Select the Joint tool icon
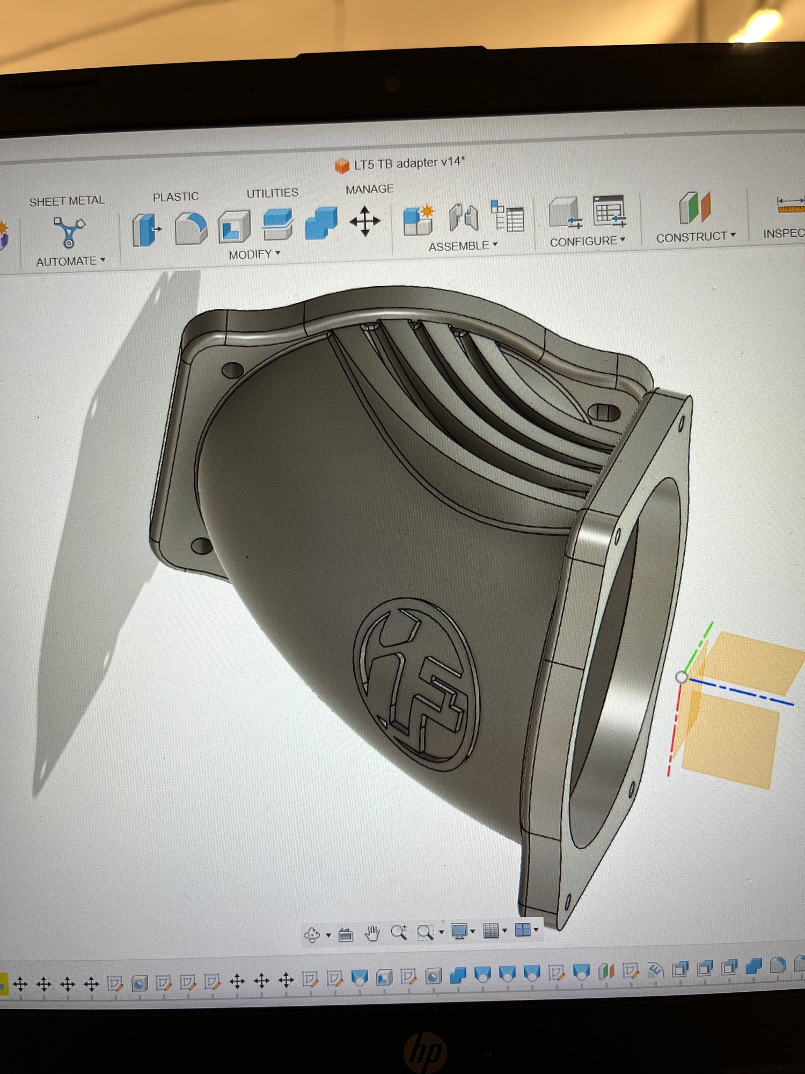805x1074 pixels. [463, 217]
